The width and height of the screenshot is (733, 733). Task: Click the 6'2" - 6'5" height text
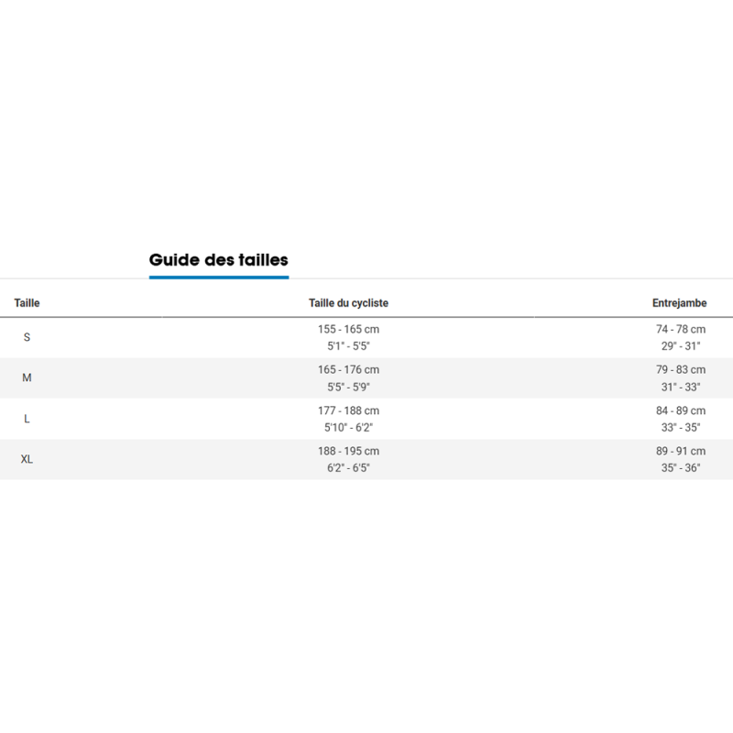pos(348,467)
